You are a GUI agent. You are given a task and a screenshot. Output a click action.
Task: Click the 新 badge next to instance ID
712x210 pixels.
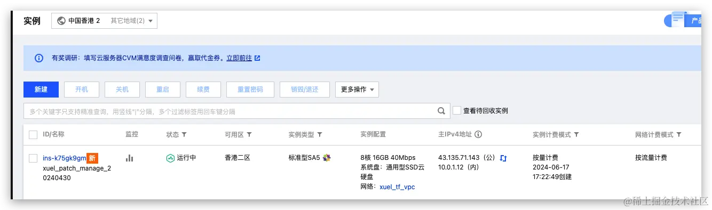[x=92, y=158]
